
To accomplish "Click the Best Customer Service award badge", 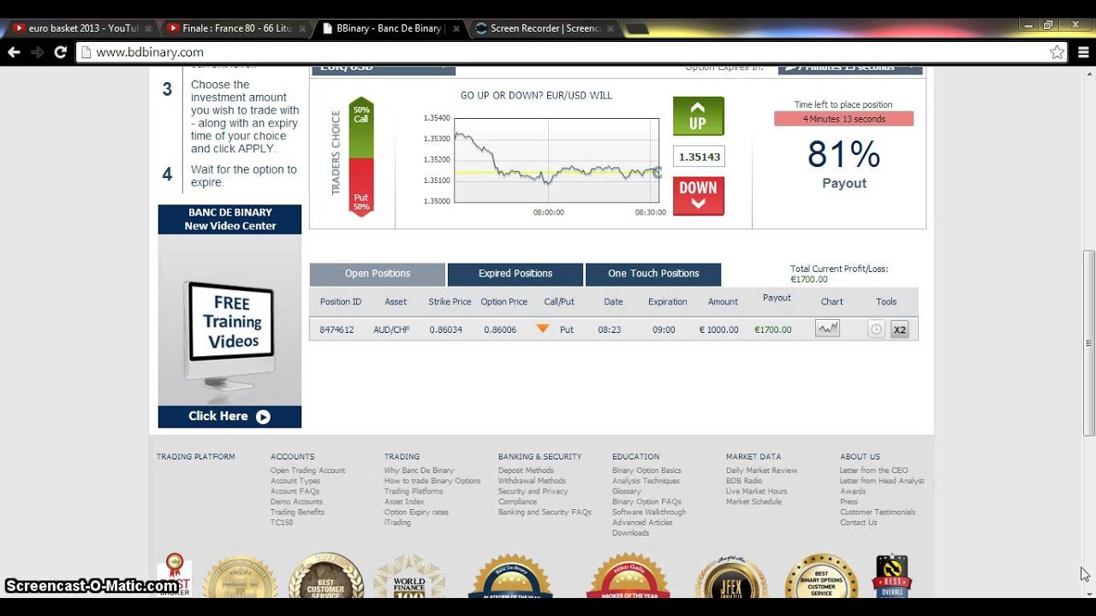I will tap(325, 576).
